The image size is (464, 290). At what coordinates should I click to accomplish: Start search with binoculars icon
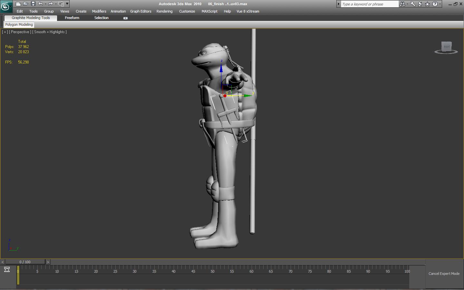pos(402,4)
